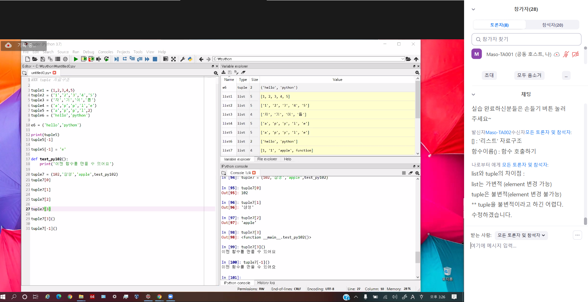
Task: Toggle video camera for Maso-TA001
Action: pos(575,55)
